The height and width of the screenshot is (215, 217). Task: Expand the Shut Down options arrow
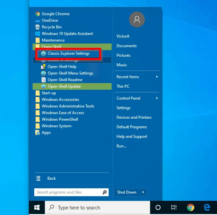[x=143, y=192]
